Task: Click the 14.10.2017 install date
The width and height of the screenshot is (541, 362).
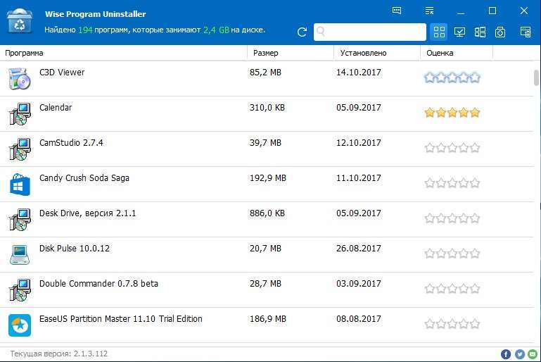Action: tap(359, 73)
